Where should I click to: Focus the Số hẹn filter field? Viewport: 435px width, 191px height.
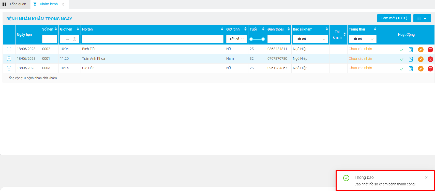click(50, 39)
